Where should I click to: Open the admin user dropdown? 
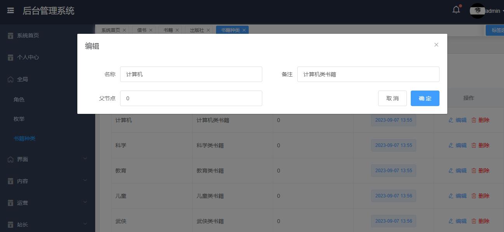click(494, 11)
